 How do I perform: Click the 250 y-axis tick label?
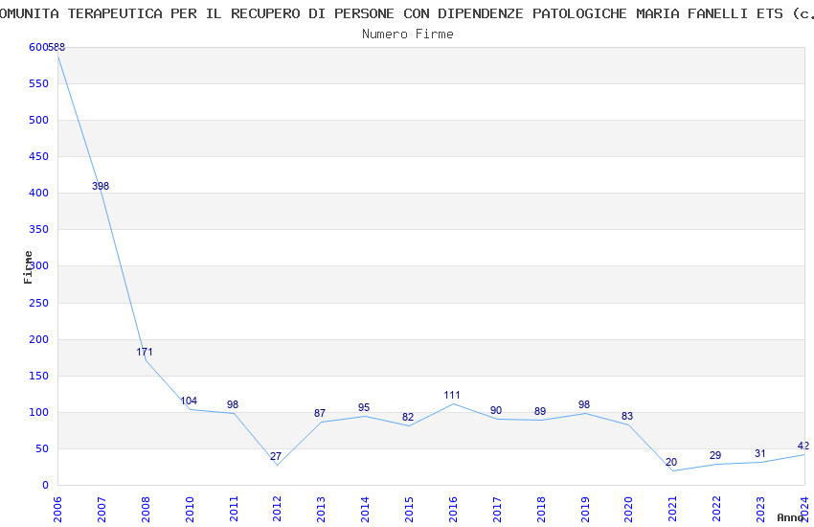(x=39, y=303)
